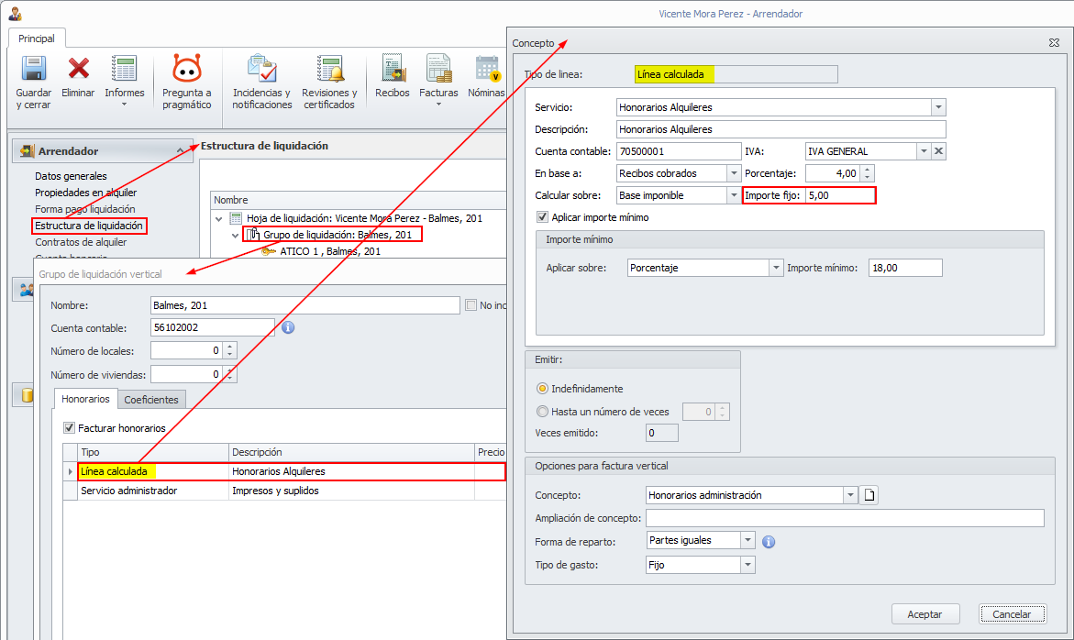Click the Ampliación de concepto field
This screenshot has width=1074, height=640.
pos(845,518)
